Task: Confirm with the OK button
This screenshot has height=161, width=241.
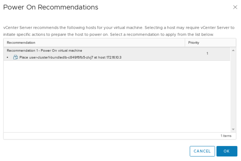Action: 227,151
